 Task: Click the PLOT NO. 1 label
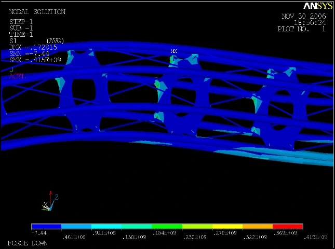click(x=301, y=30)
